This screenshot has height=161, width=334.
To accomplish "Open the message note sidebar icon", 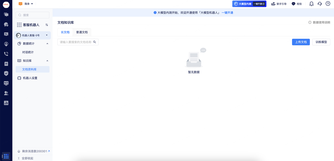I will 6,34.
